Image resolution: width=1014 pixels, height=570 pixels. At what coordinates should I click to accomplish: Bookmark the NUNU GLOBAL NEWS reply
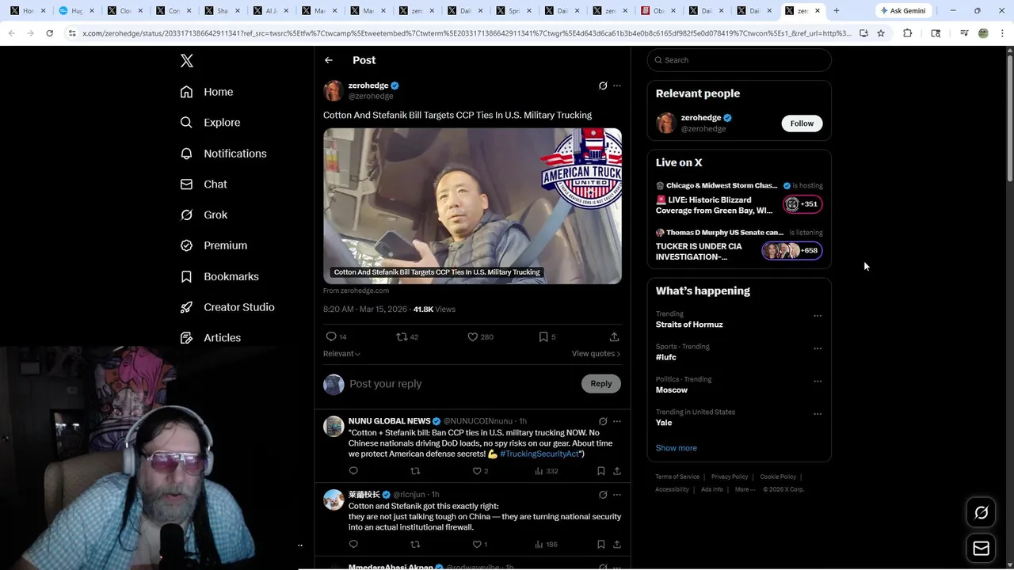(601, 471)
